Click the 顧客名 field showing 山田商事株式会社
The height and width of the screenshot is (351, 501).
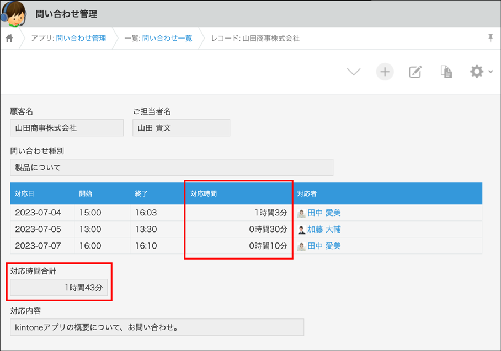pos(66,127)
